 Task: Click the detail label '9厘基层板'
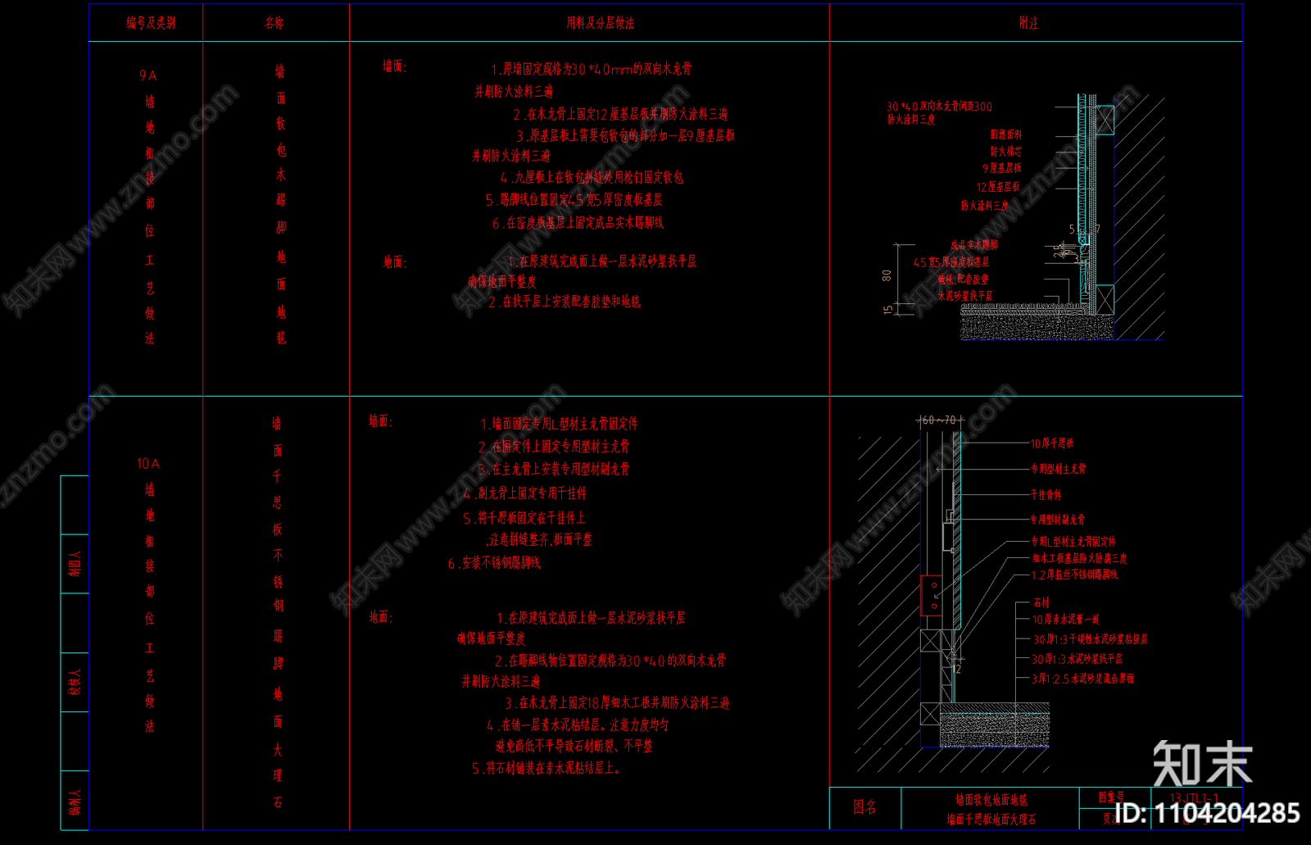[x=1002, y=168]
